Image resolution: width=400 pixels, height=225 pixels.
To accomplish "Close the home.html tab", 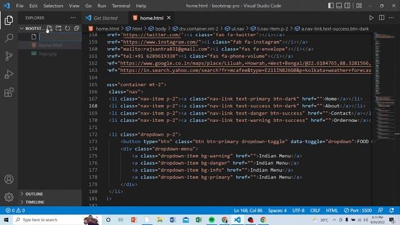I will 169,18.
